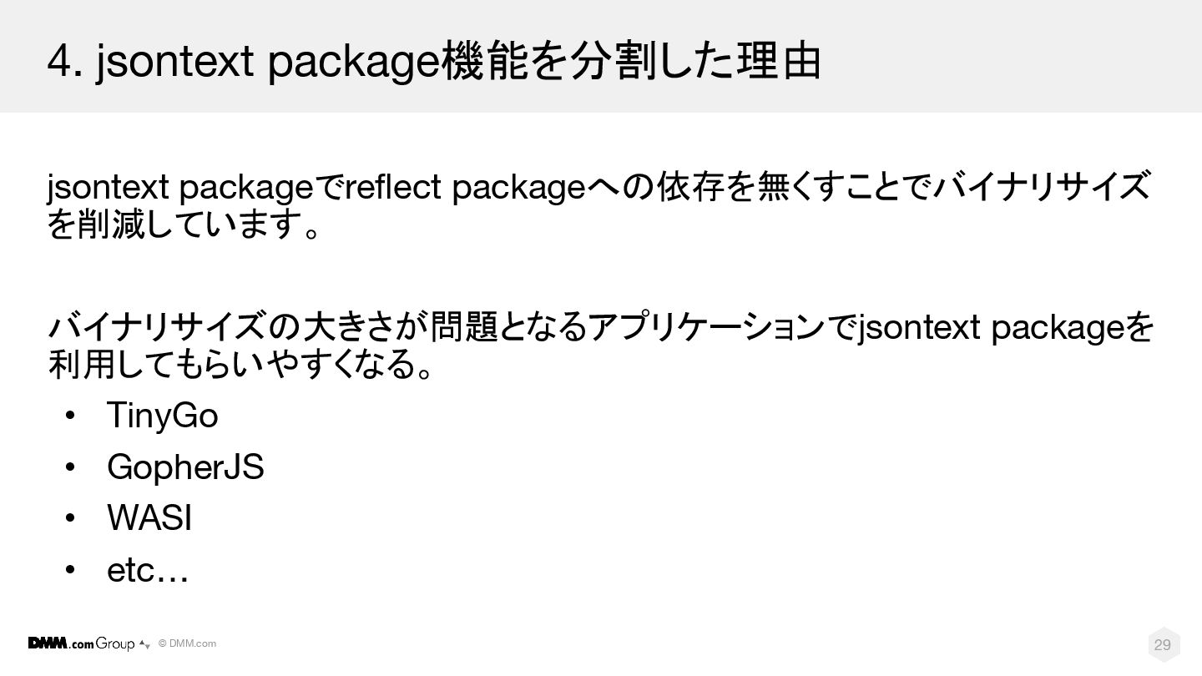The height and width of the screenshot is (676, 1202).
Task: Select the etc… list item
Action: coord(147,571)
